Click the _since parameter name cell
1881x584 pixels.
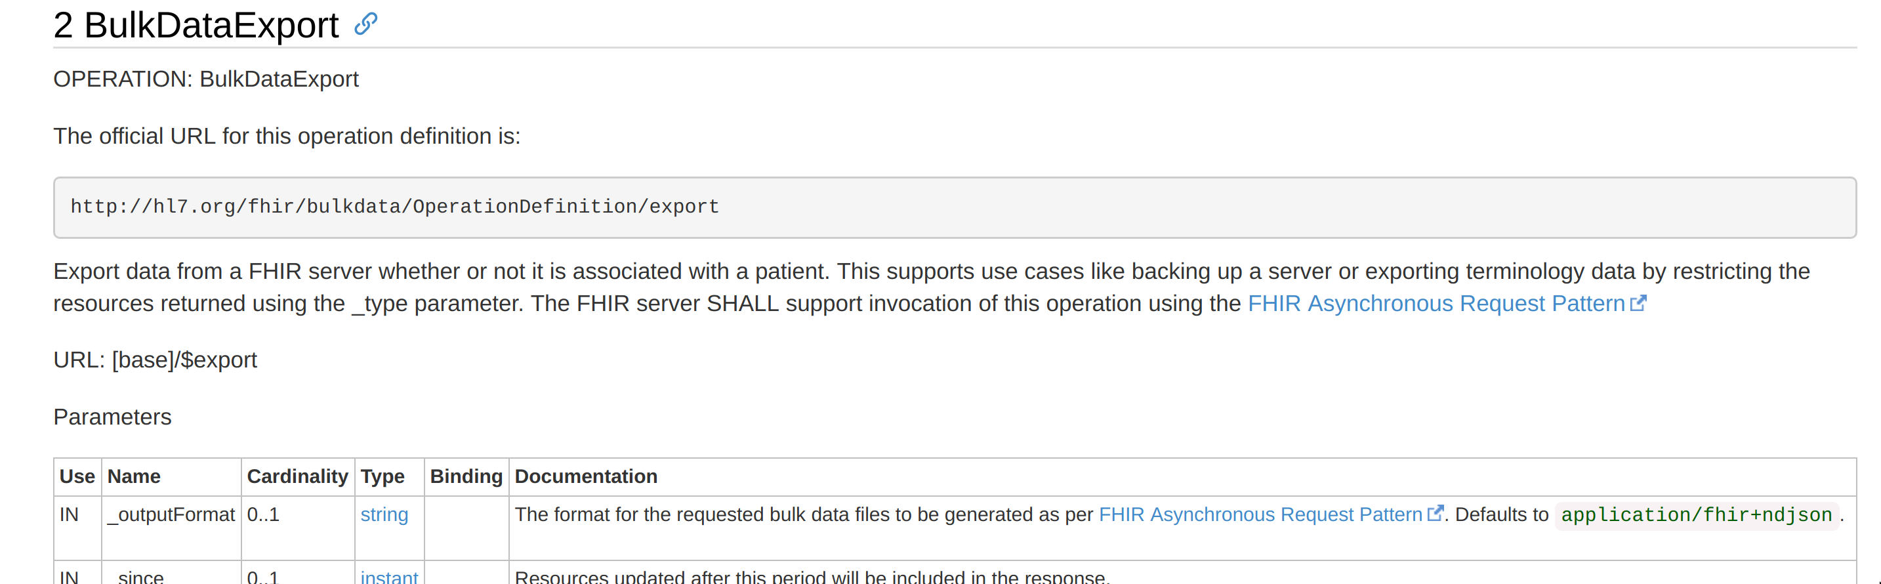click(171, 573)
